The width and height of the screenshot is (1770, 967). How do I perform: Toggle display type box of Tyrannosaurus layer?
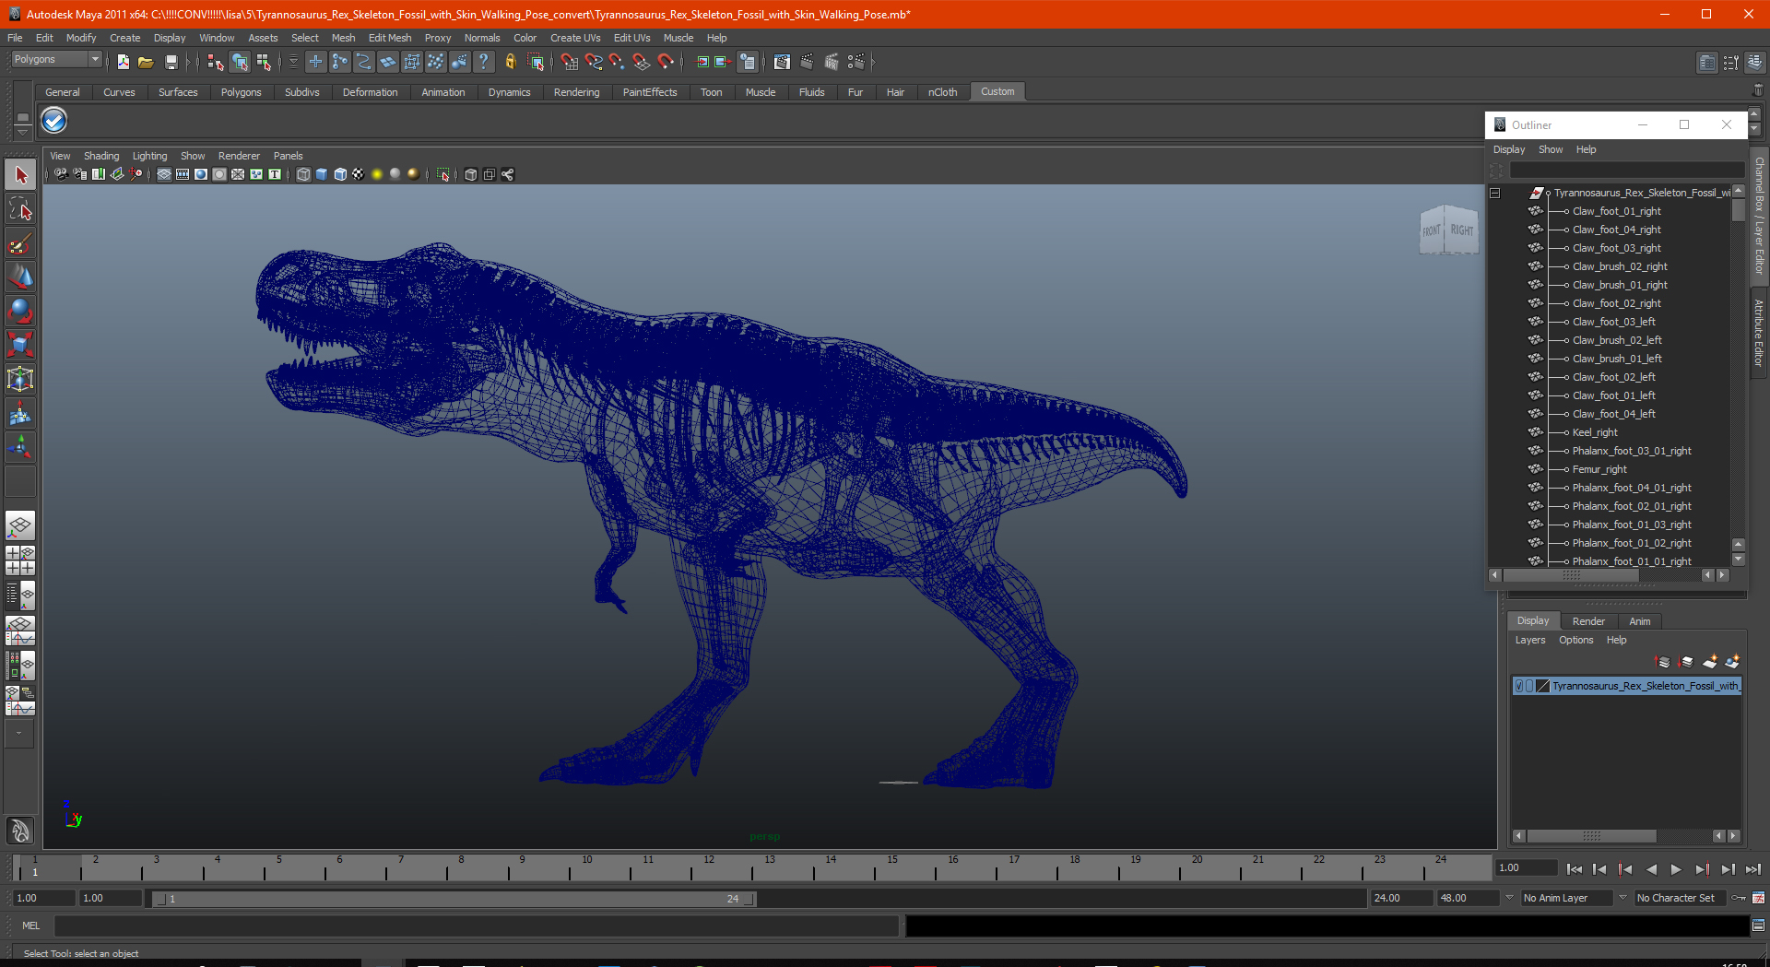pyautogui.click(x=1530, y=686)
